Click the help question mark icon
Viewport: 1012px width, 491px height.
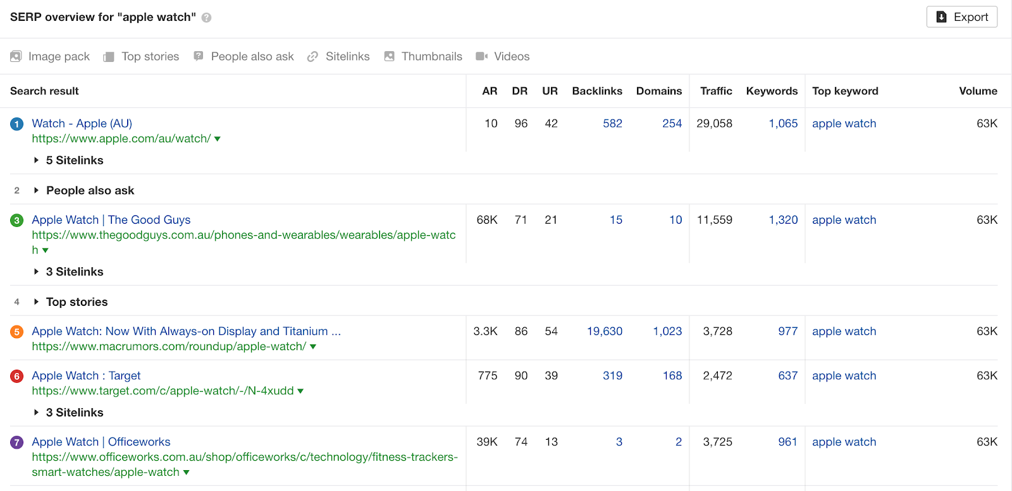pos(206,18)
